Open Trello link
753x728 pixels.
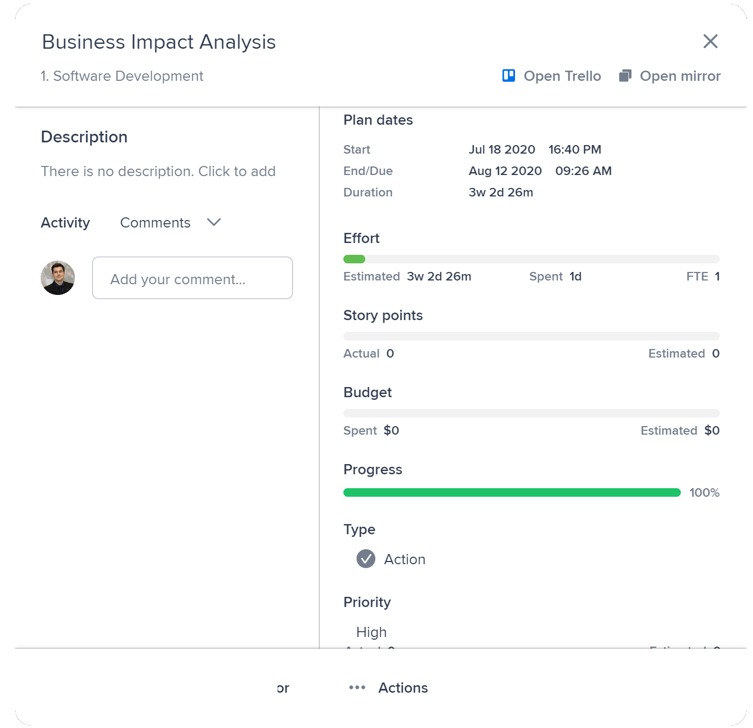562,76
